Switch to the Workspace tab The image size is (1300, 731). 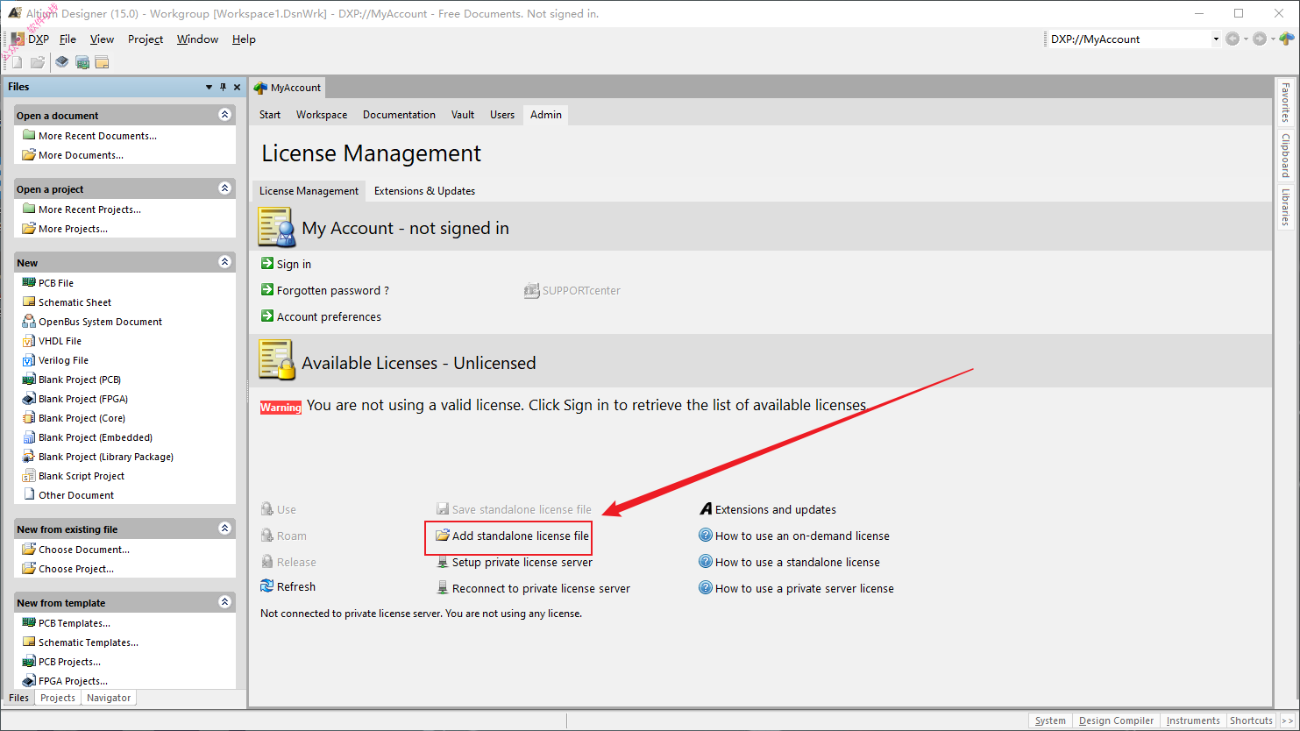(x=322, y=115)
